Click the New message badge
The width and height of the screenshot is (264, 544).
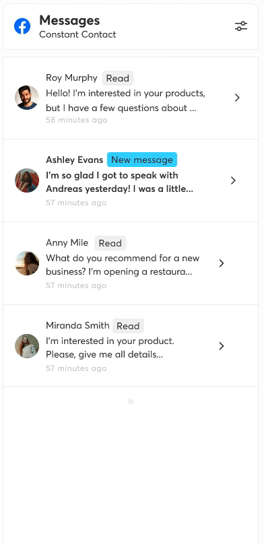pyautogui.click(x=142, y=160)
